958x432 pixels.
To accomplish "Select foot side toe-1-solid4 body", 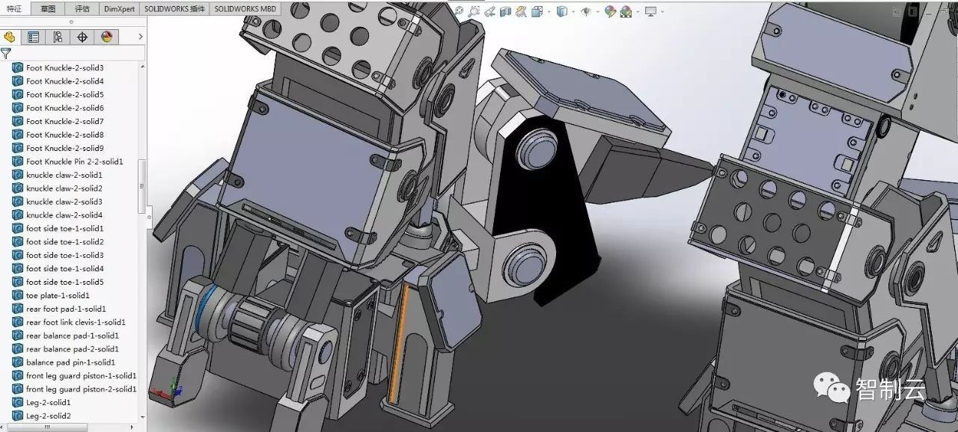I will (x=65, y=268).
